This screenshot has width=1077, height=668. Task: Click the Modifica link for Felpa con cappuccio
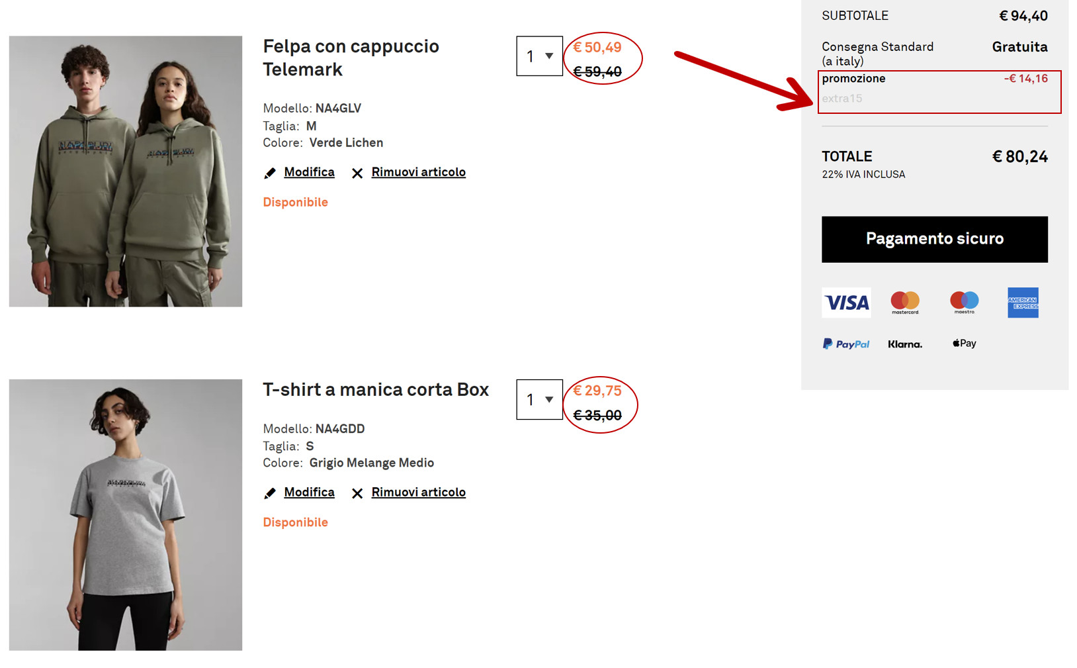(309, 172)
